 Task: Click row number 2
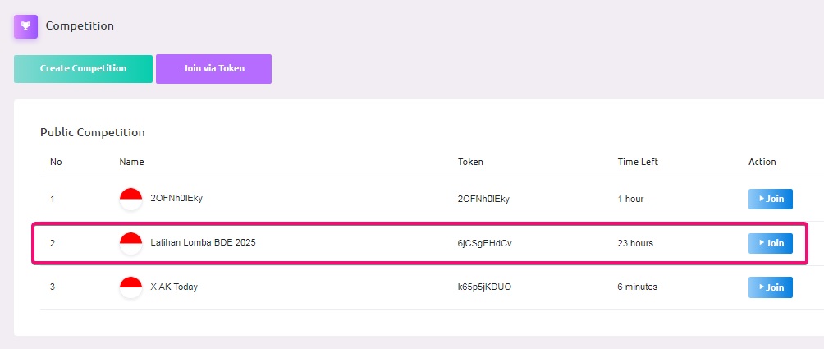click(x=52, y=243)
